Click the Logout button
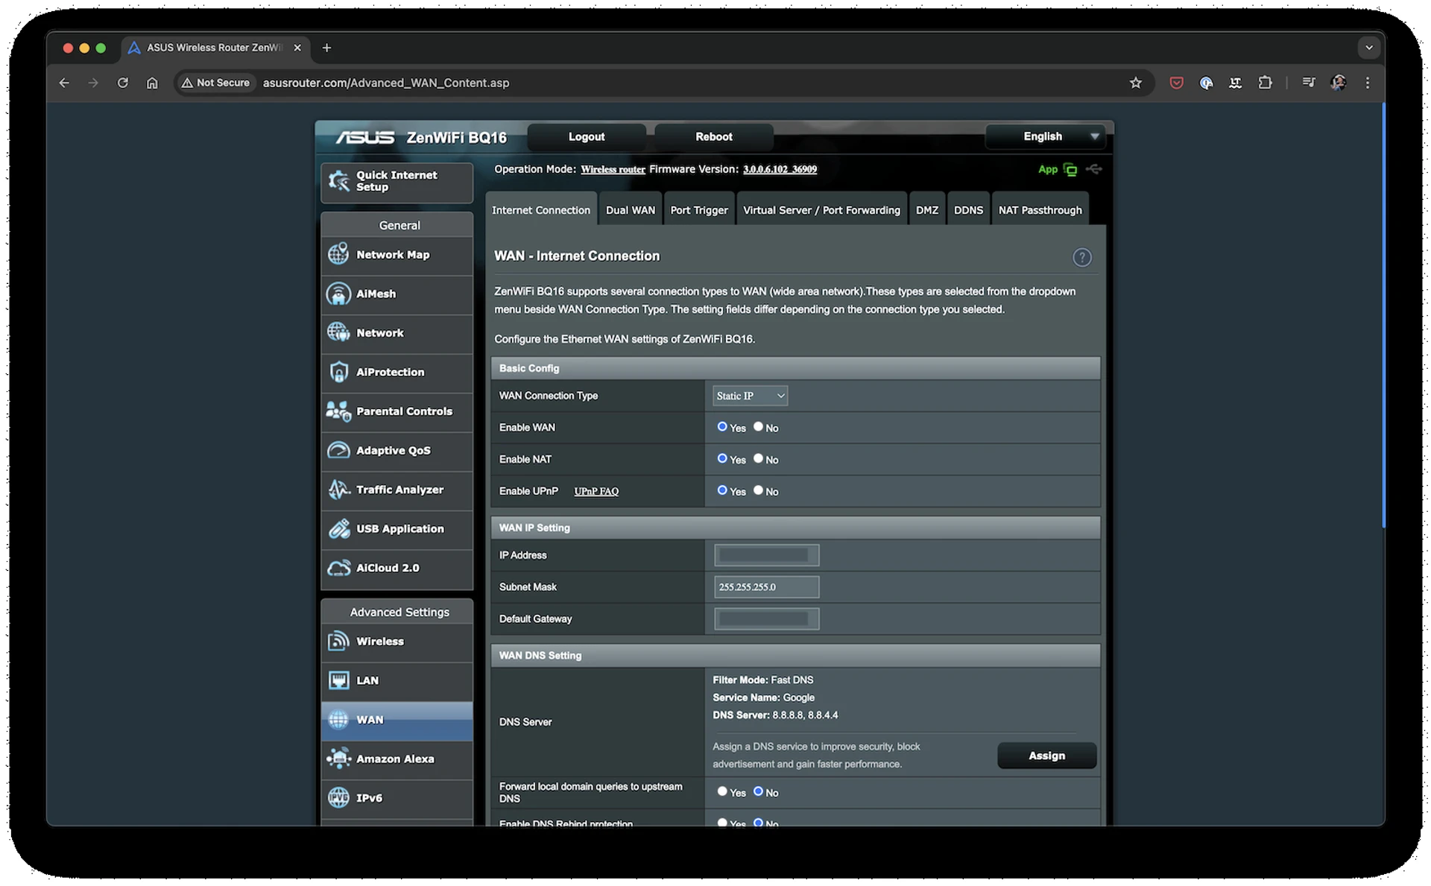The width and height of the screenshot is (1431, 886). [x=587, y=136]
